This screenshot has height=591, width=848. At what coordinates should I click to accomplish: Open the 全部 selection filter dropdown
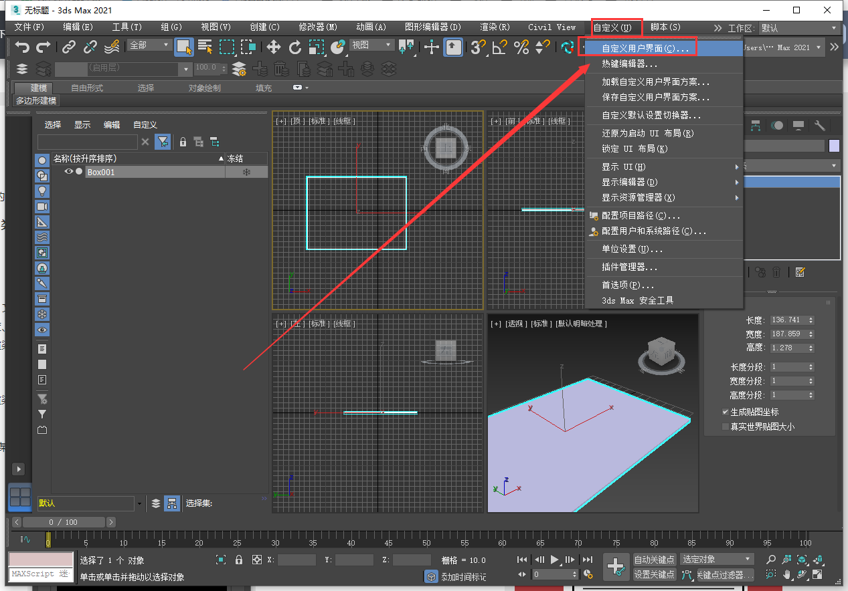pyautogui.click(x=150, y=45)
